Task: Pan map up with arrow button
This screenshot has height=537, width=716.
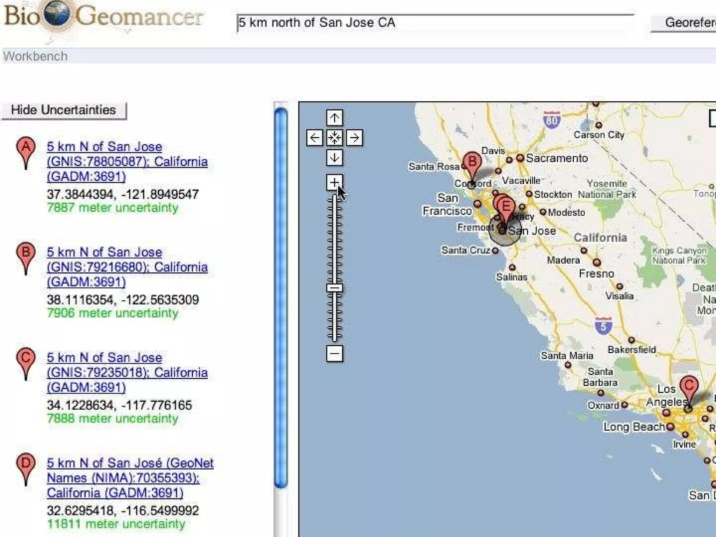Action: click(x=334, y=118)
